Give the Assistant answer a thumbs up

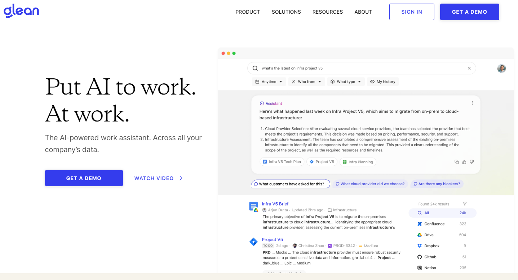pyautogui.click(x=464, y=162)
